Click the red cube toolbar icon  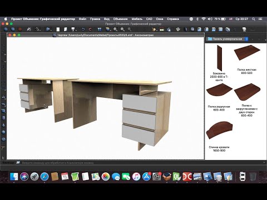20,29
